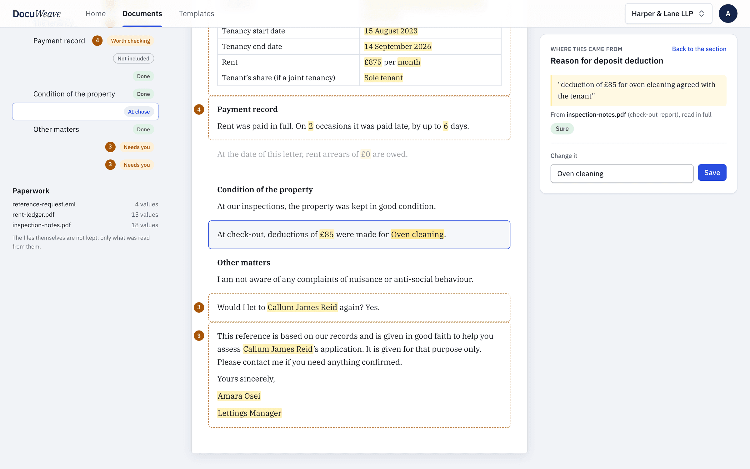750x469 pixels.
Task: Open the Home tab
Action: 96,13
